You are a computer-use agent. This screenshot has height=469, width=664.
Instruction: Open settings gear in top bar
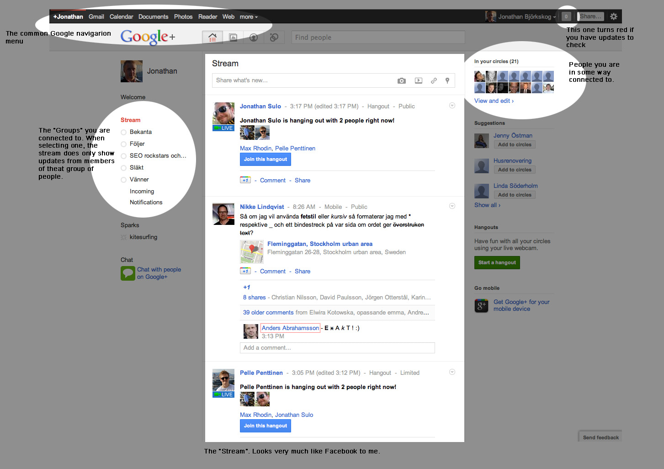coord(614,16)
